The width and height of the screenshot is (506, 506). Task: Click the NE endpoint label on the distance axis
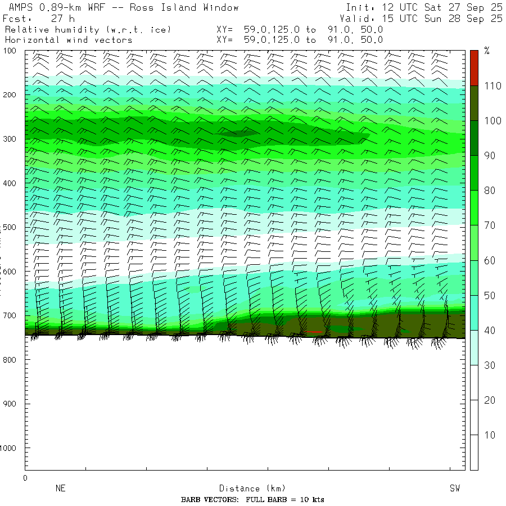(x=61, y=488)
